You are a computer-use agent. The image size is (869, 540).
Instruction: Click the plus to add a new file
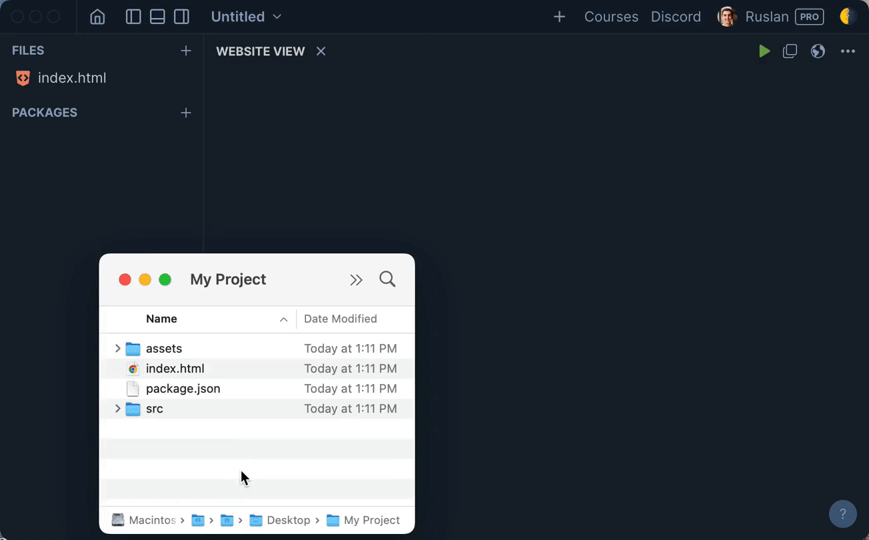(185, 50)
